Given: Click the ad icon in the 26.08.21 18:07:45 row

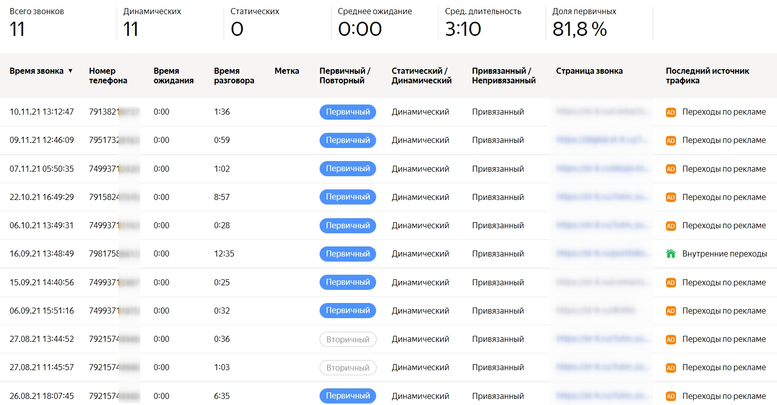Looking at the screenshot, I should tap(671, 396).
